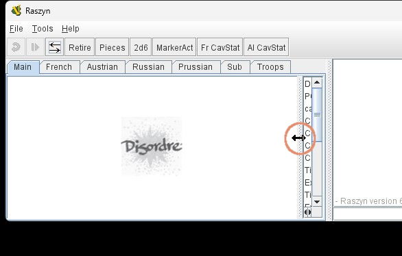Click the chat input field at bottom right
402x256 pixels.
click(368, 214)
